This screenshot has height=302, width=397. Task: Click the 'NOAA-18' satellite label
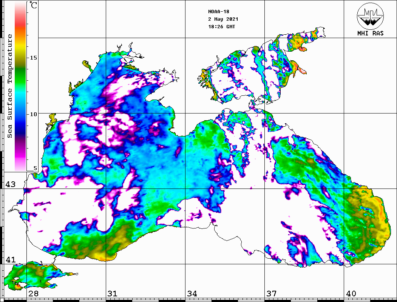click(x=219, y=12)
